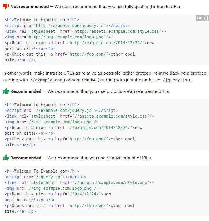
Task: Click thumbs-up icon beside protocol-relative recommendation
Action: pyautogui.click(x=6, y=91)
